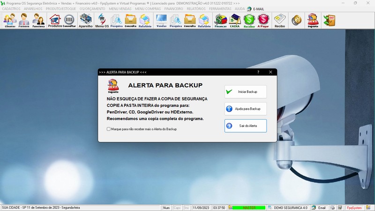Click the Suporte icon in backup dialog
The height and width of the screenshot is (211, 375).
pos(113,86)
